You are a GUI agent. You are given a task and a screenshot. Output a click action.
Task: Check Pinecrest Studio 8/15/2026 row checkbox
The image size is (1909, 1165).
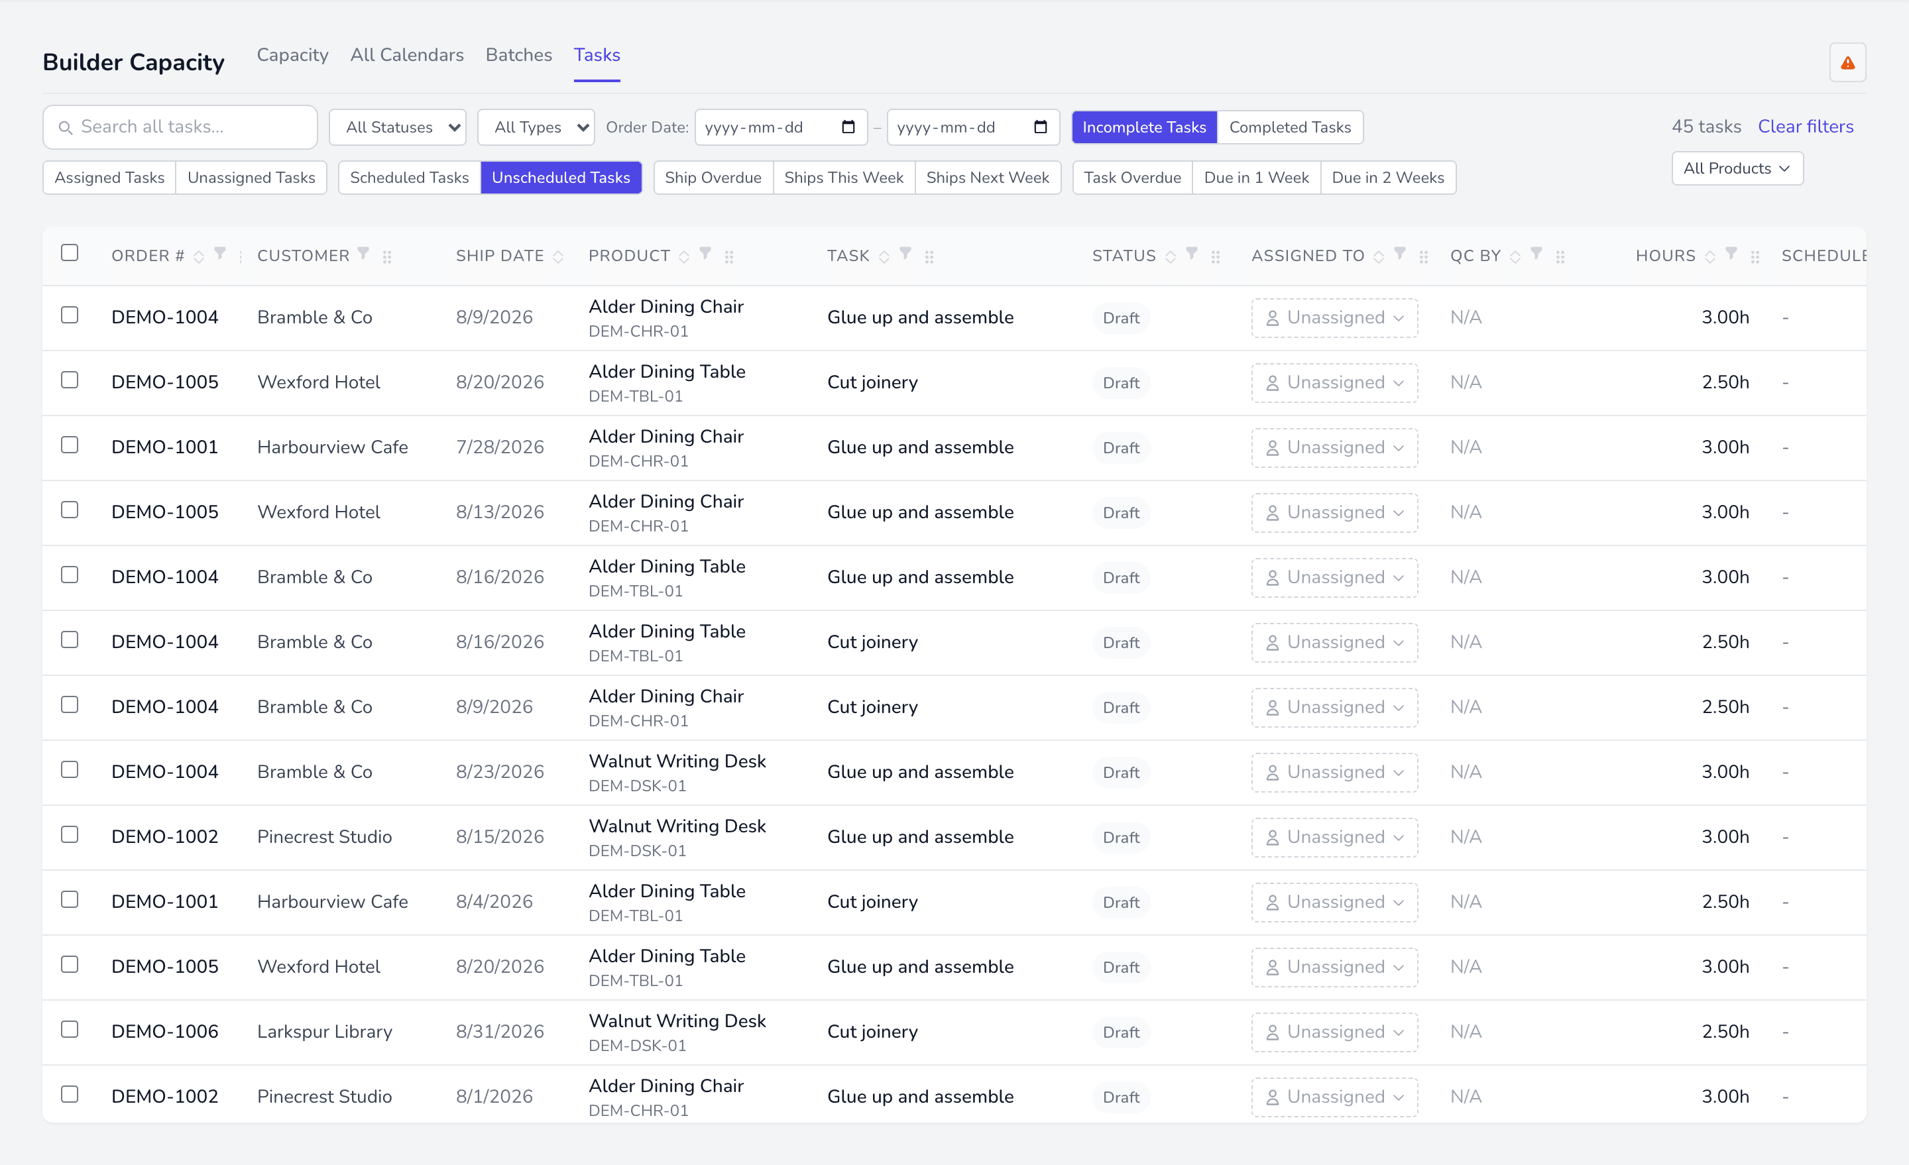(x=70, y=834)
